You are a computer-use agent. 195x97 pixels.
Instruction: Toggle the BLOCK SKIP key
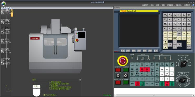137,69
